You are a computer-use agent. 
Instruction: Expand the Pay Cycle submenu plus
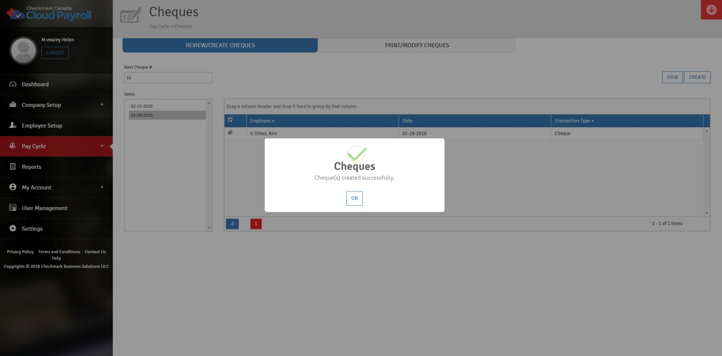[x=102, y=146]
